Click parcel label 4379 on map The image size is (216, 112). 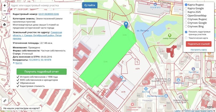(138, 69)
